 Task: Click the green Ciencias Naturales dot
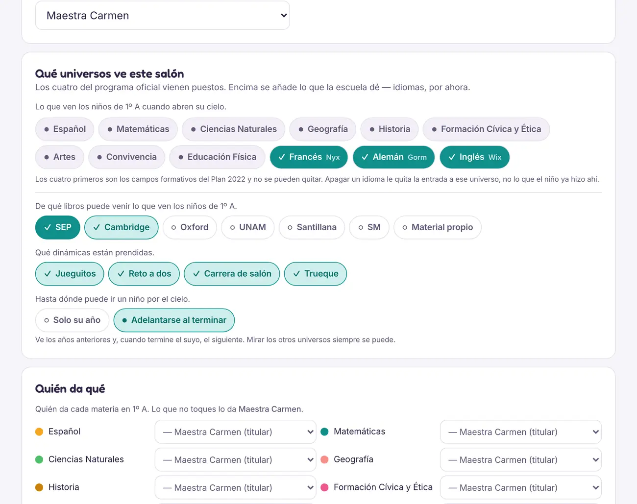[x=39, y=459]
